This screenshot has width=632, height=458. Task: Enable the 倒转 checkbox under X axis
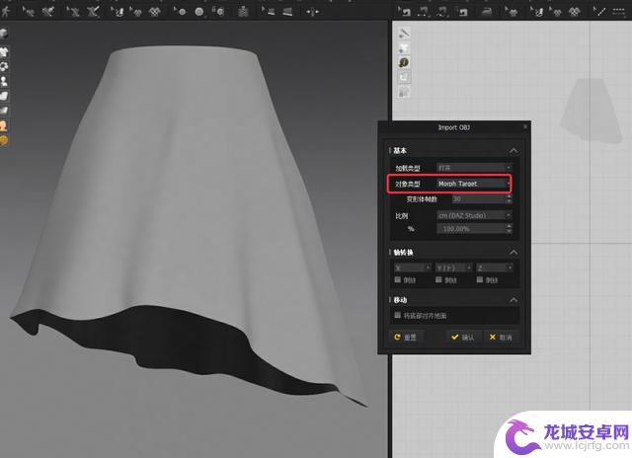pos(397,279)
